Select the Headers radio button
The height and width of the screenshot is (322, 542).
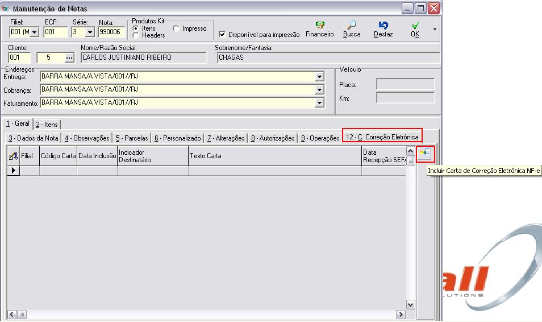[136, 35]
